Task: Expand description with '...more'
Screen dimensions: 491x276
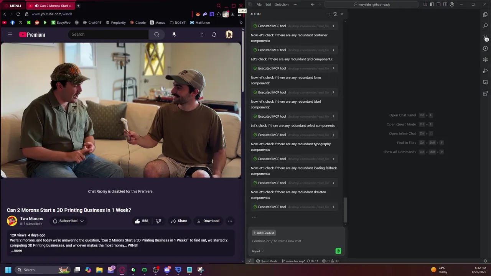Action: [x=16, y=251]
